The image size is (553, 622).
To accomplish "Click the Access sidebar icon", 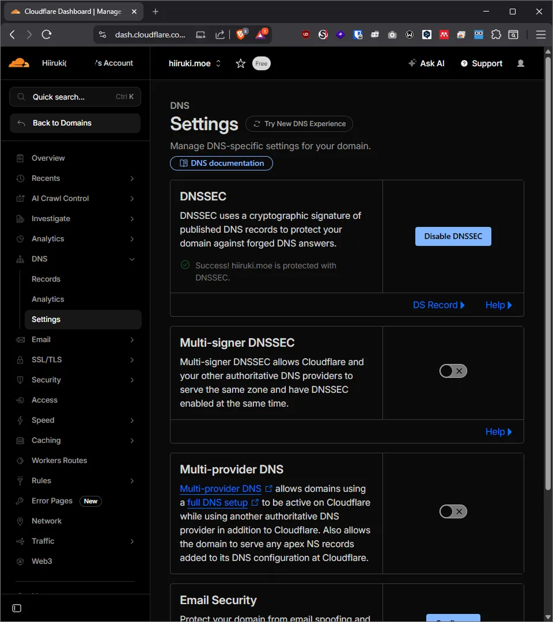I will coord(20,400).
